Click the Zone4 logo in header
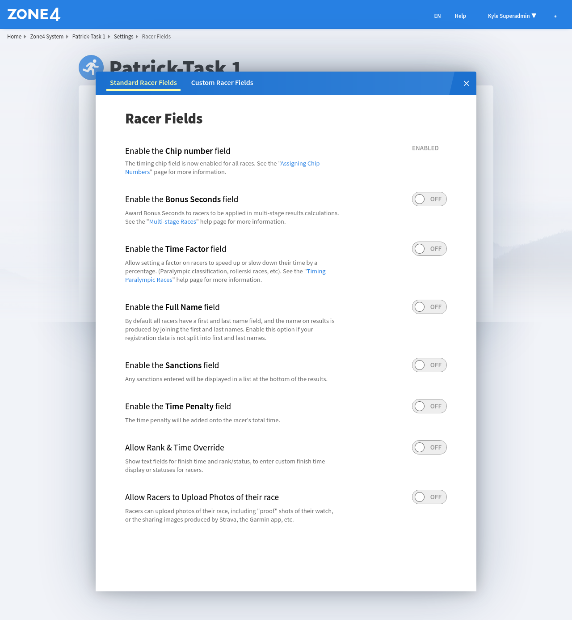Image resolution: width=572 pixels, height=620 pixels. tap(34, 14)
